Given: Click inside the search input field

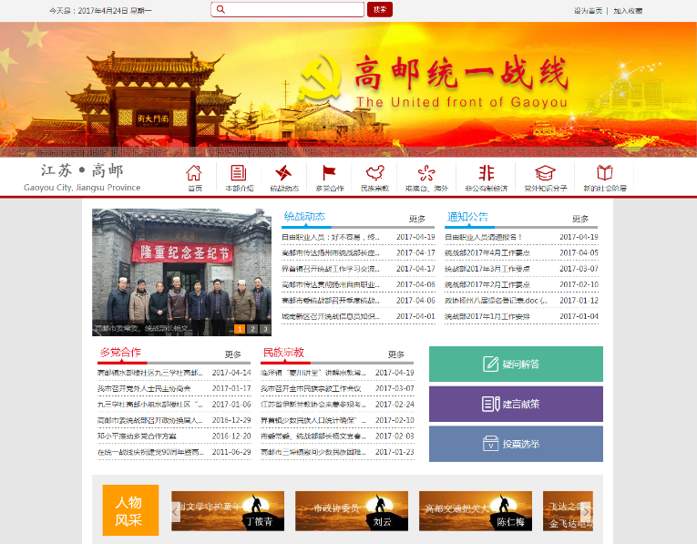Looking at the screenshot, I should tap(288, 10).
